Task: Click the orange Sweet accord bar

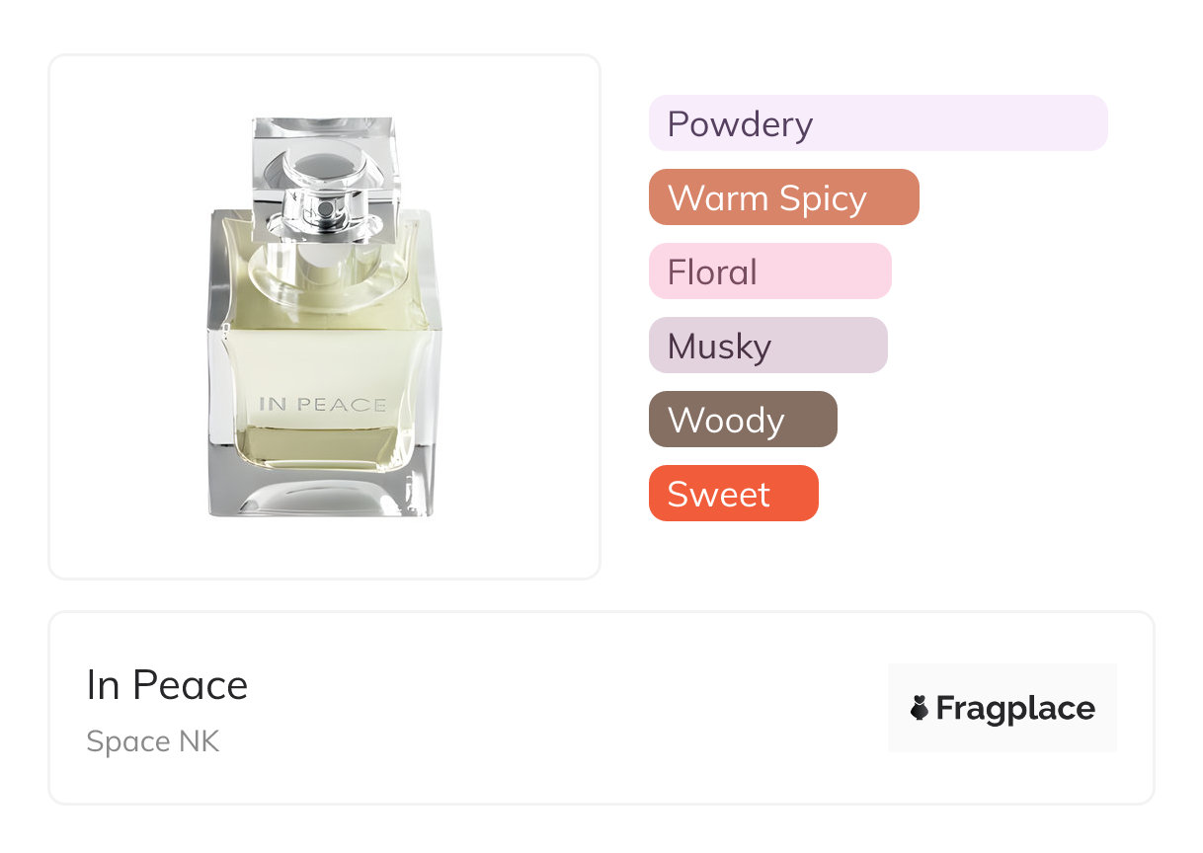Action: [x=733, y=494]
